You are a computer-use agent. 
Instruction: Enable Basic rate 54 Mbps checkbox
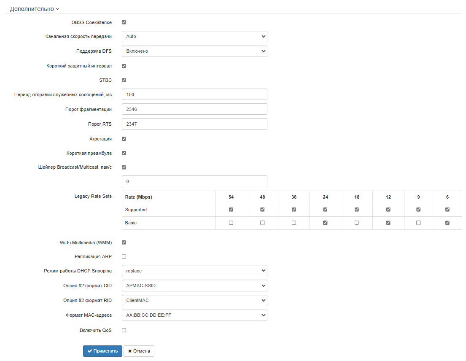[231, 223]
